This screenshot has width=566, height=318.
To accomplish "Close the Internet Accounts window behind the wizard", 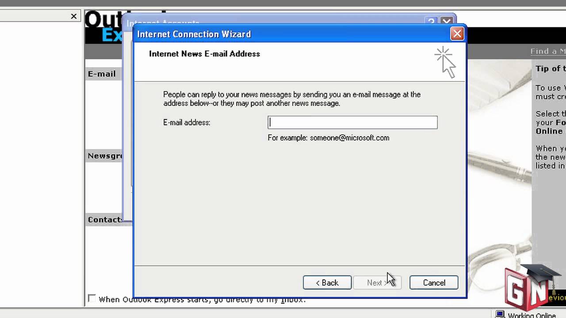I will pos(447,22).
